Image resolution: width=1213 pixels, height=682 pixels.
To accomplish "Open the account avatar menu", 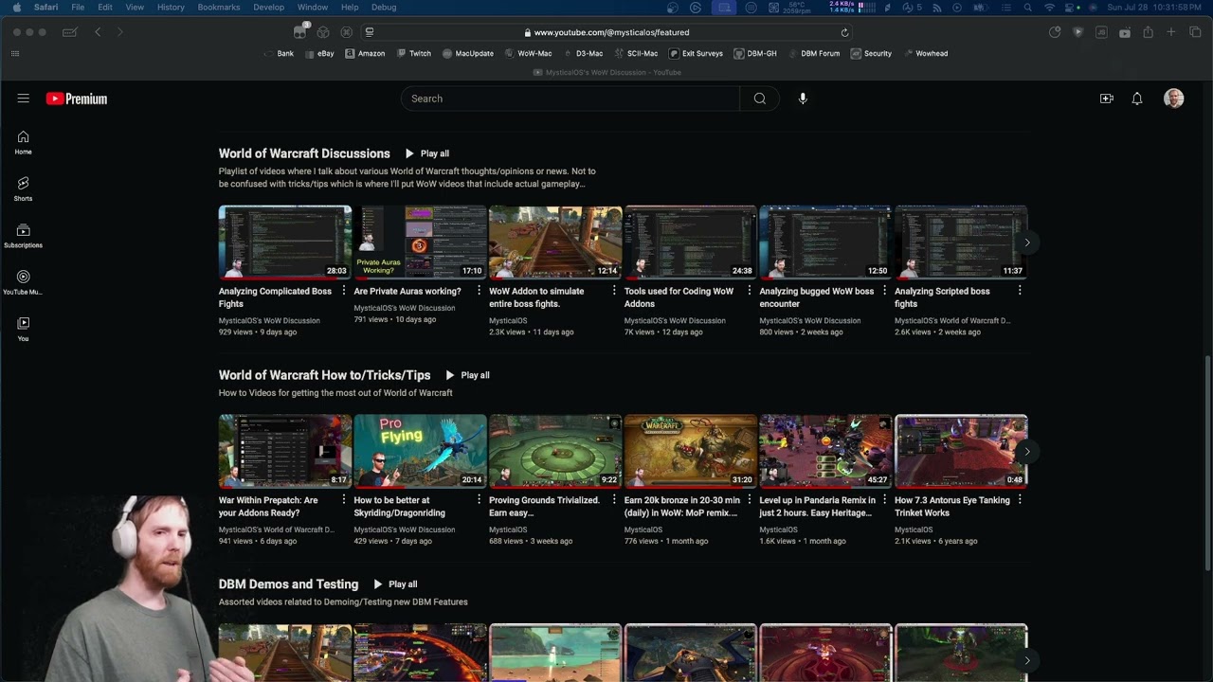I will point(1174,99).
